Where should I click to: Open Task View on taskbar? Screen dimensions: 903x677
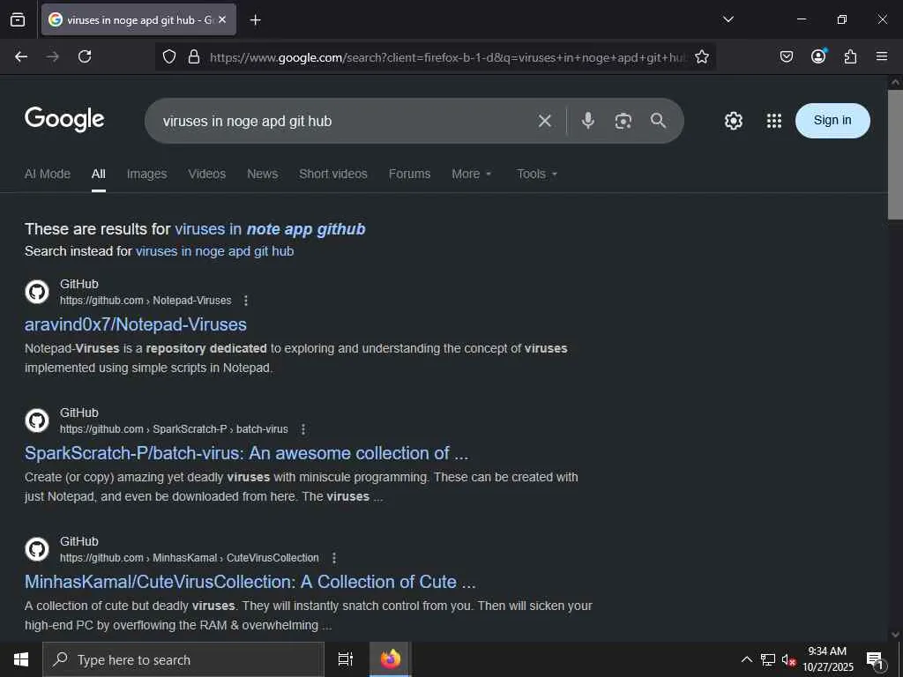346,659
